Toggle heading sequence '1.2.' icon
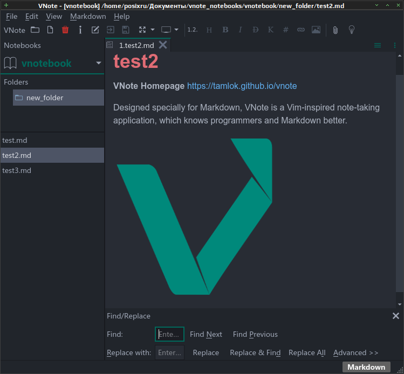Viewport: 404px width, 374px height. pos(193,30)
